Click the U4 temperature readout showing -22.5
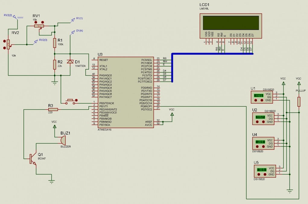Screen dimensions: 308x204 coord(260,142)
